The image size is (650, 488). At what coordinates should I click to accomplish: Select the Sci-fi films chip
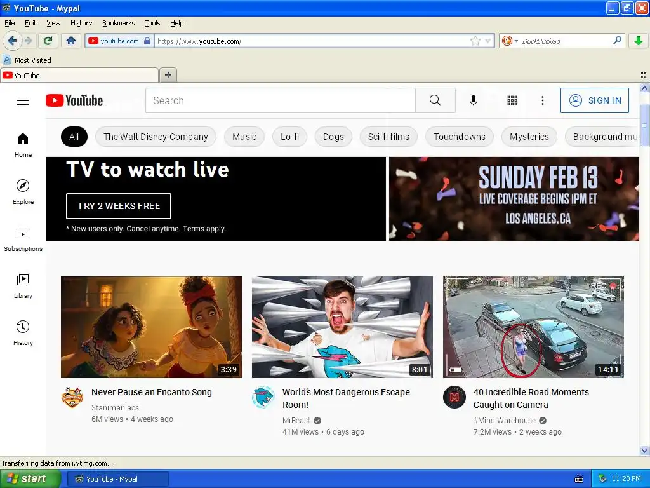pyautogui.click(x=388, y=137)
